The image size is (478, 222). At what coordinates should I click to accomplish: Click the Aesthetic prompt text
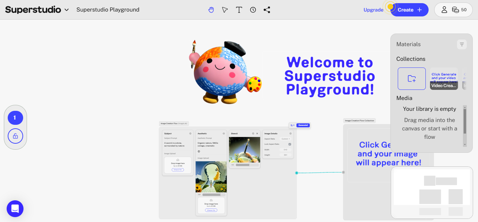click(208, 144)
